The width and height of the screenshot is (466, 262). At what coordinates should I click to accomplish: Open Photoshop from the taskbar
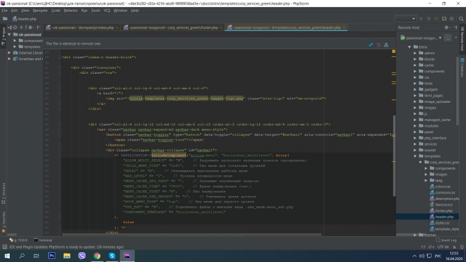click(52, 256)
